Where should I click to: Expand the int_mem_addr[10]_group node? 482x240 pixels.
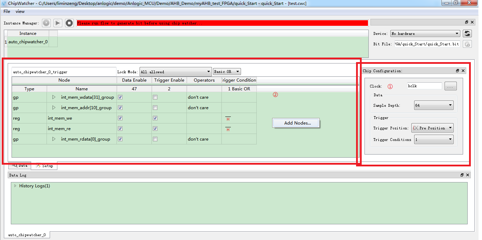(54, 108)
